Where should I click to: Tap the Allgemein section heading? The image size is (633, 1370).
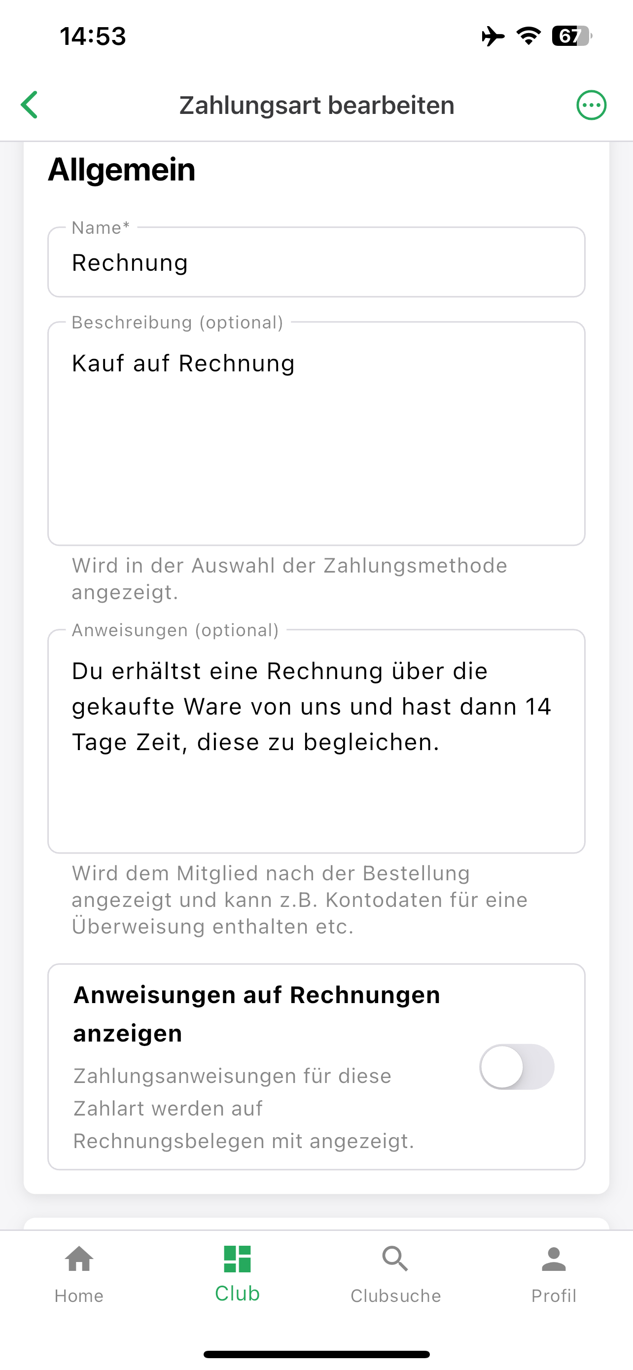(122, 170)
